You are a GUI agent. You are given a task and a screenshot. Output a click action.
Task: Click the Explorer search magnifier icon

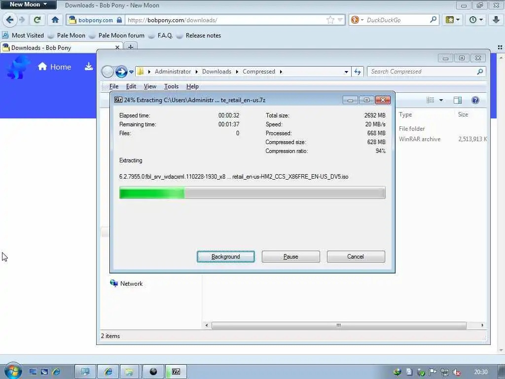click(x=480, y=72)
